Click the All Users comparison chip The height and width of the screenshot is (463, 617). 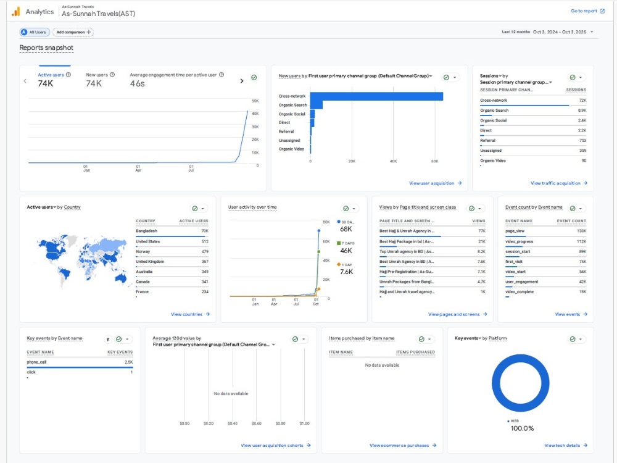click(35, 32)
